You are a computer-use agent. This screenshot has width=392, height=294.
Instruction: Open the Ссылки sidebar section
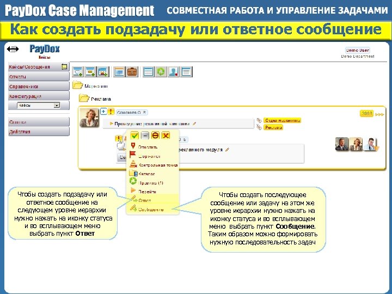pos(39,122)
